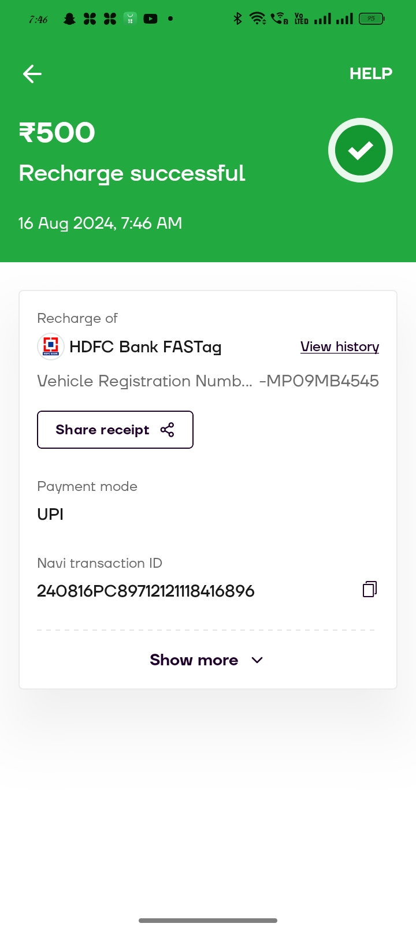
Task: Expand details with Show more
Action: point(194,660)
